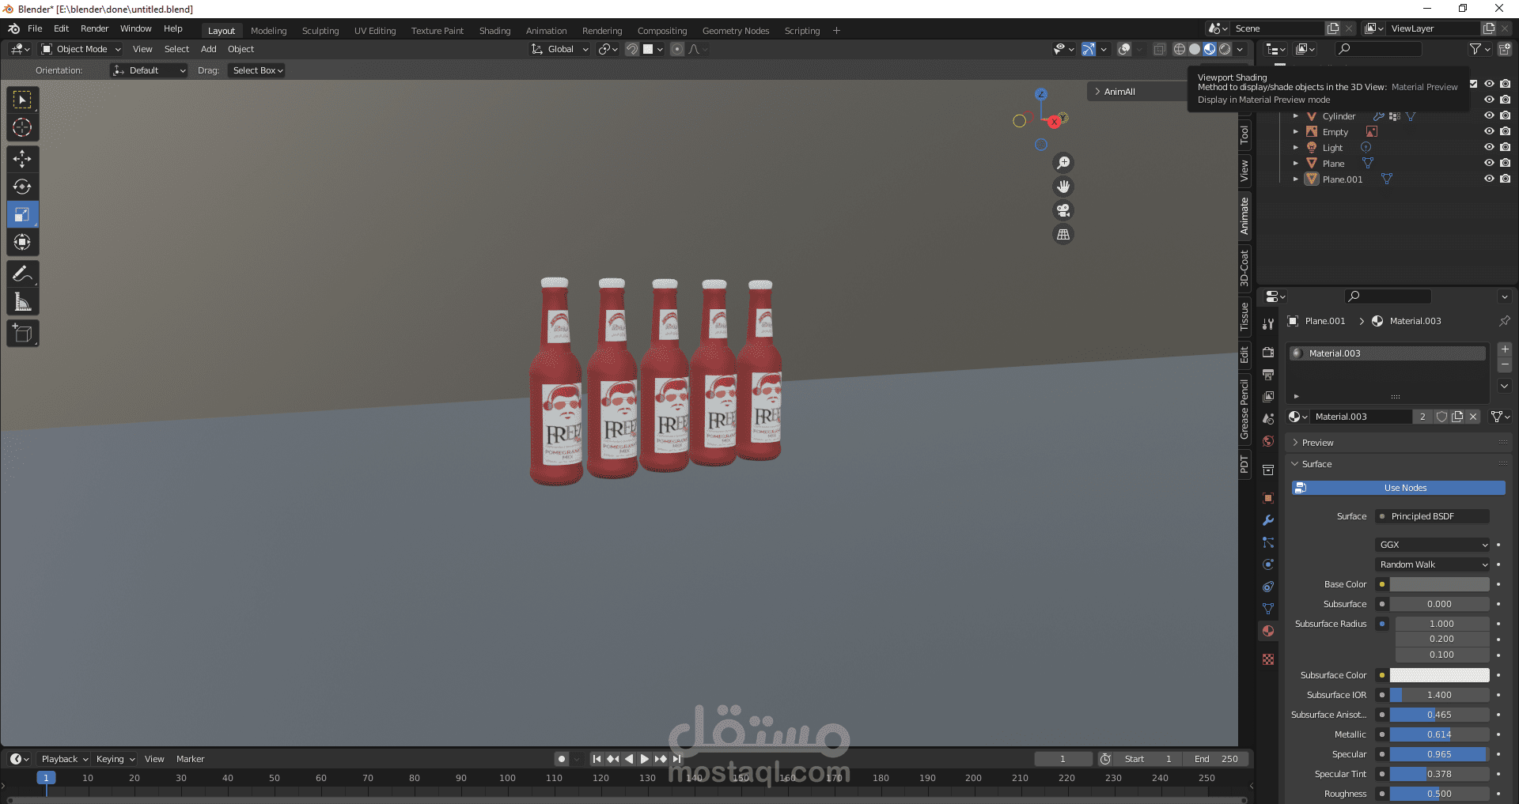Activate the Scale tool
The height and width of the screenshot is (804, 1519).
tap(22, 214)
